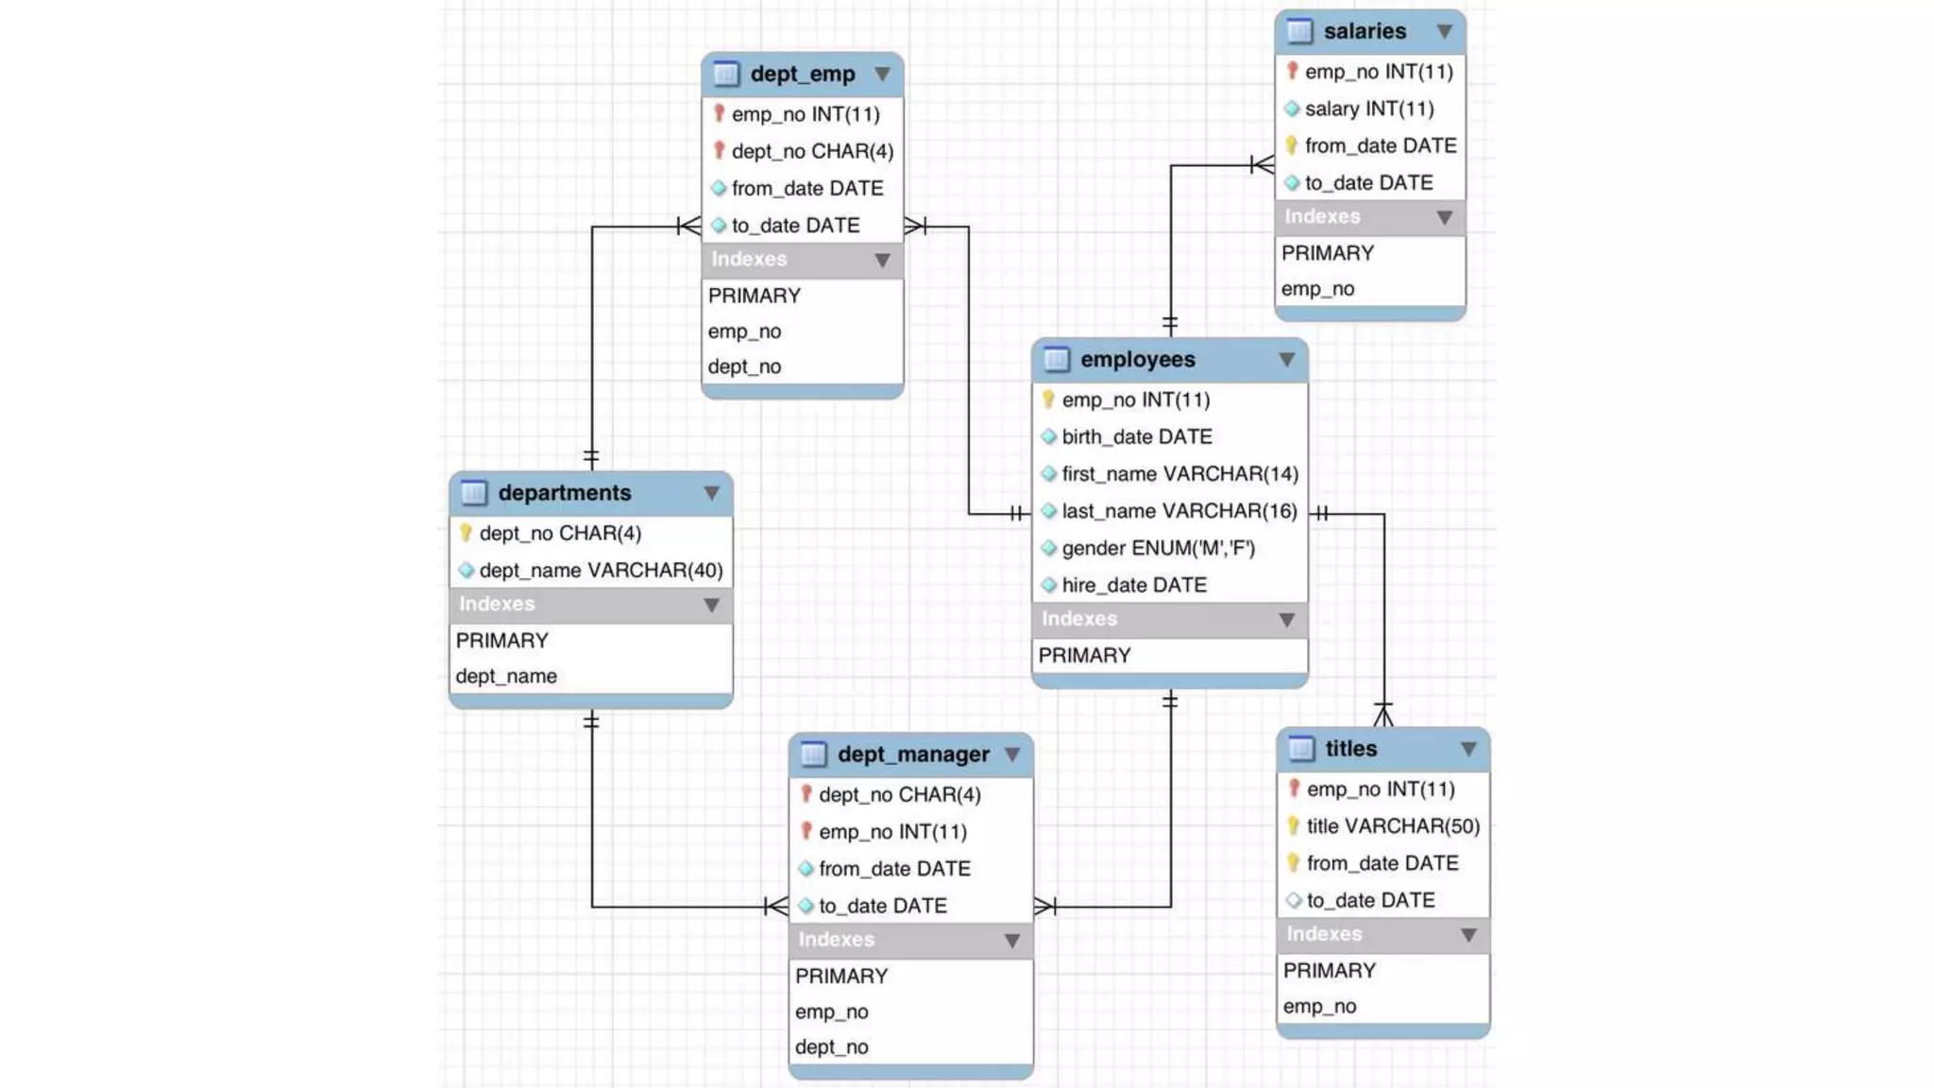The height and width of the screenshot is (1088, 1934).
Task: Collapse the employees table header arrow
Action: pos(1286,360)
